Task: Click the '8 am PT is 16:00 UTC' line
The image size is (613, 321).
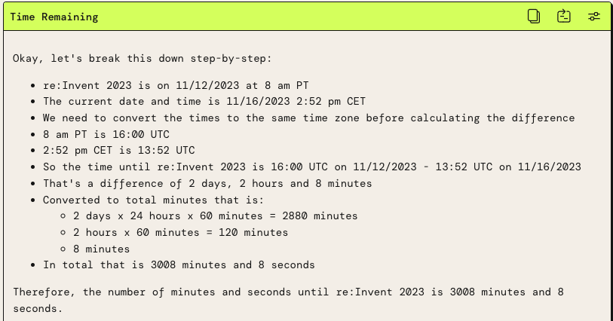Action: [x=106, y=134]
